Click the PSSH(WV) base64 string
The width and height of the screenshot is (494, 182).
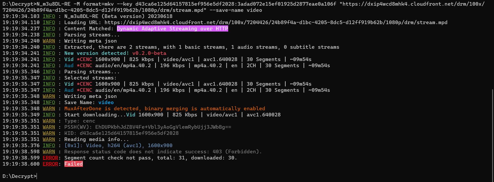pos(163,127)
